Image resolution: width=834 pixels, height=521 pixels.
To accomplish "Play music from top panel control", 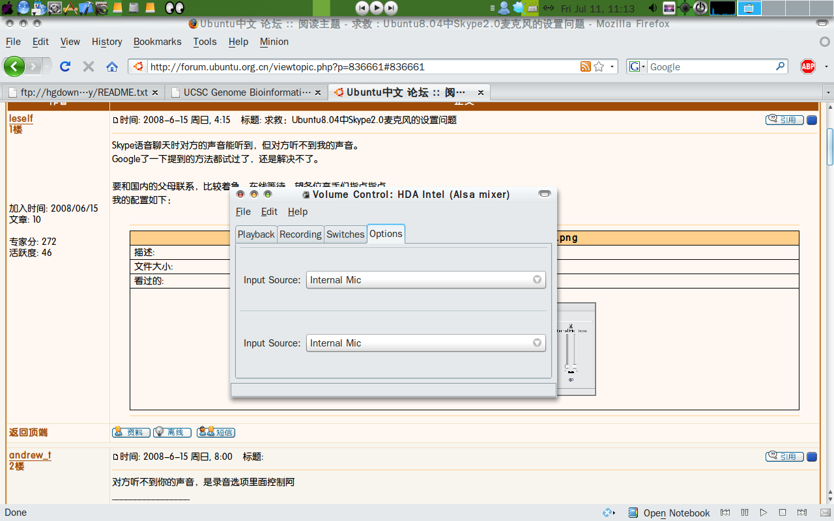I will (377, 8).
